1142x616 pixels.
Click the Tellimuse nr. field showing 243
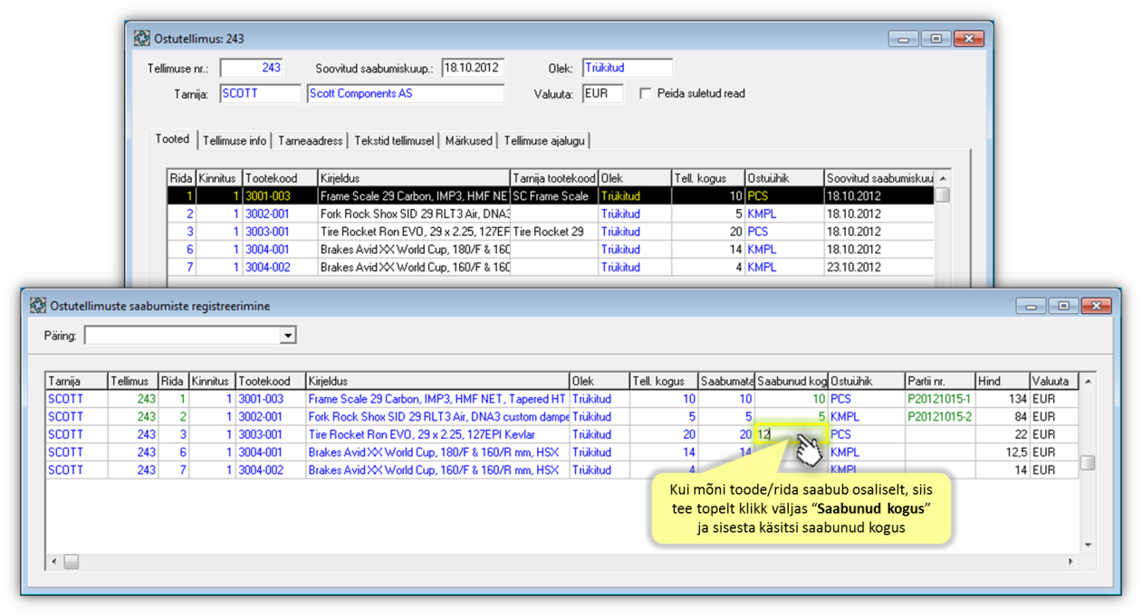point(252,68)
